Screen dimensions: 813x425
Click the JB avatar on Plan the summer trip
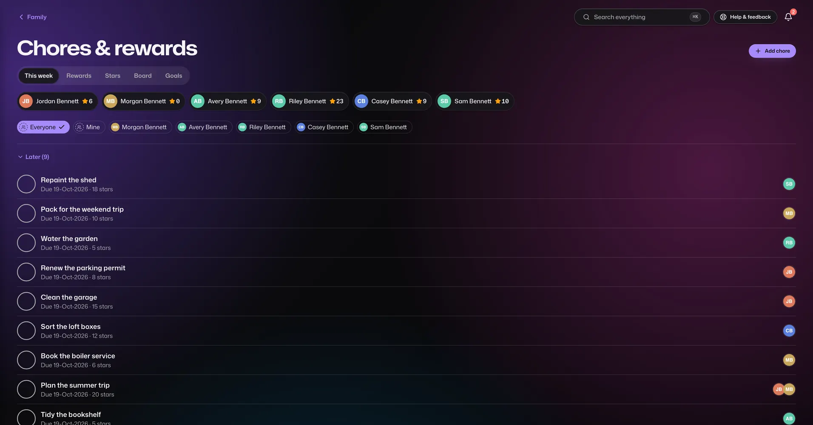(778, 389)
